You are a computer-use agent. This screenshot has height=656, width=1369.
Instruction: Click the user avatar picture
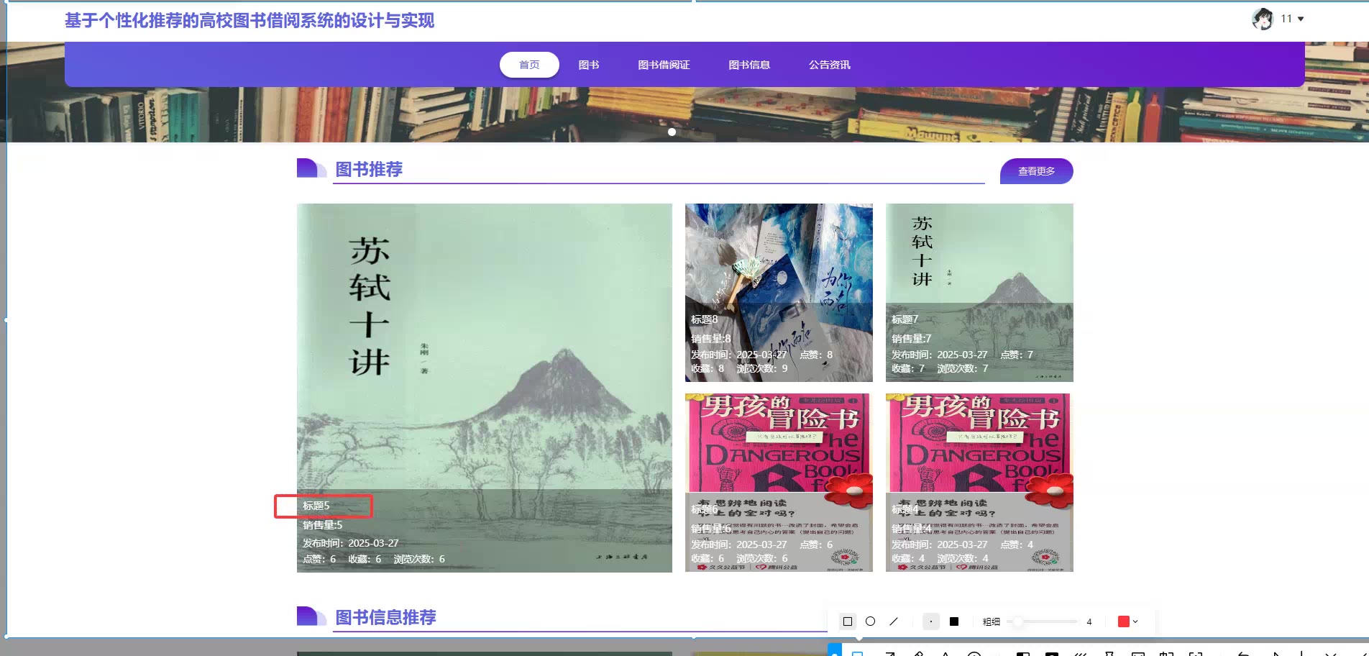click(x=1263, y=19)
